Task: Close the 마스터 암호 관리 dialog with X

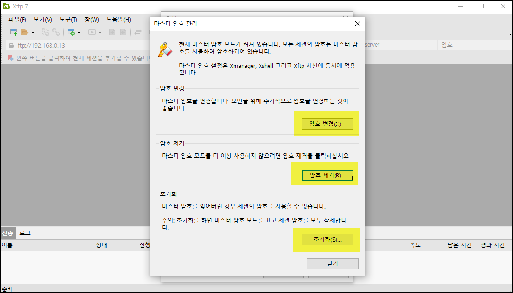Action: click(358, 24)
